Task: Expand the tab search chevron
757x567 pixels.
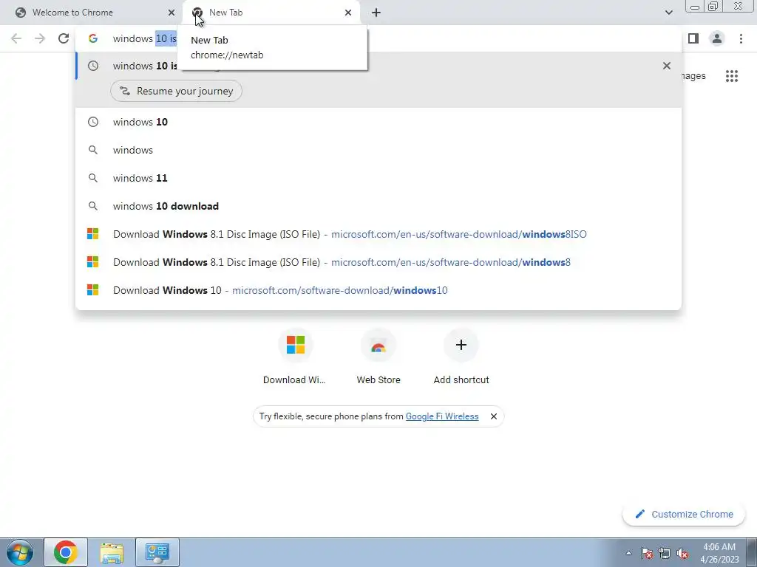Action: click(x=668, y=13)
